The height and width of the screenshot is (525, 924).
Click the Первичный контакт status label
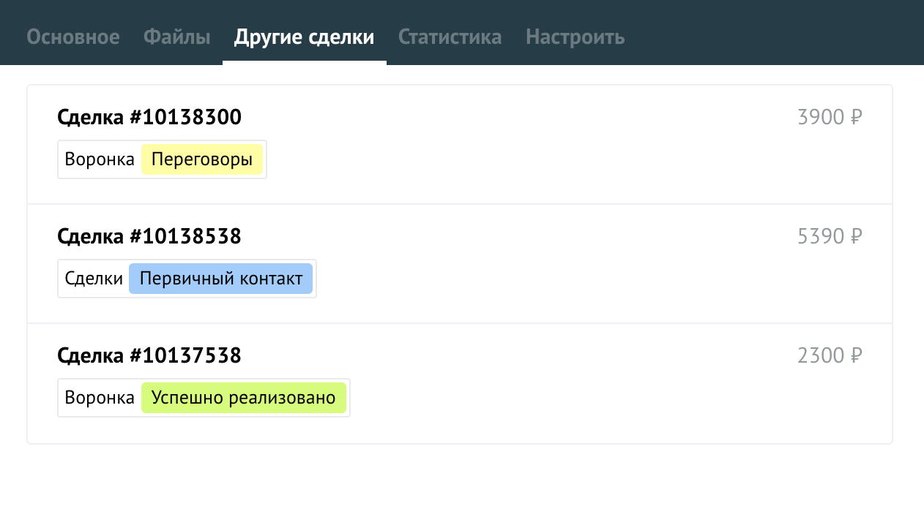coord(221,278)
